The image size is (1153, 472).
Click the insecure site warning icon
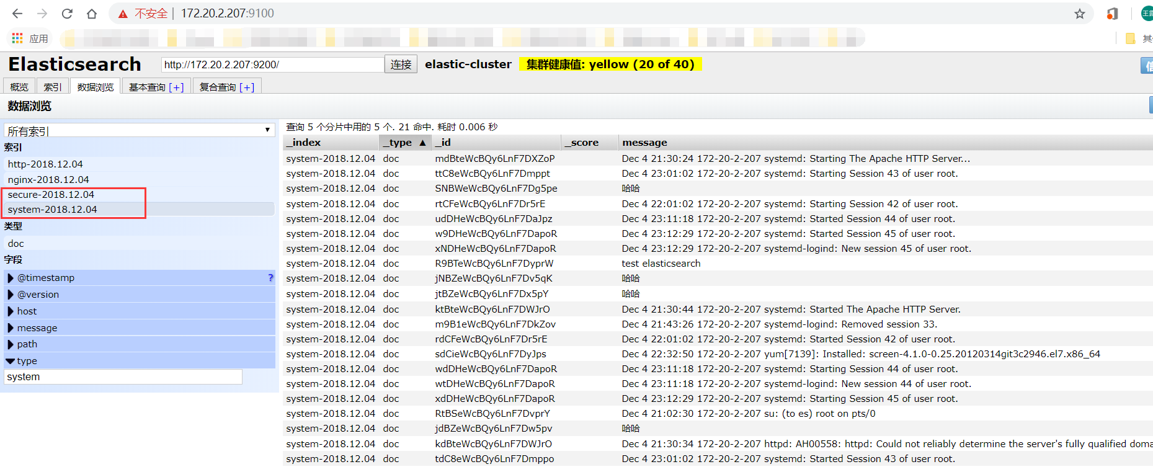[123, 14]
